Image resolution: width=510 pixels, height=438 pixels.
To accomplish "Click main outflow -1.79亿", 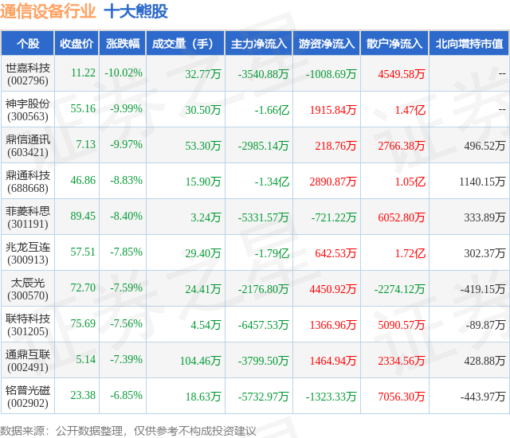I will coord(272,253).
